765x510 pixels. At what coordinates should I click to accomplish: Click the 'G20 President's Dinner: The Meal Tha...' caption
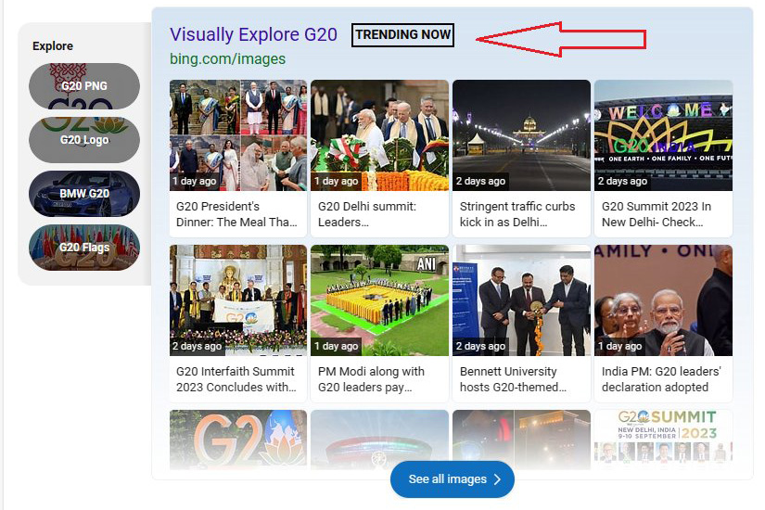coord(236,214)
